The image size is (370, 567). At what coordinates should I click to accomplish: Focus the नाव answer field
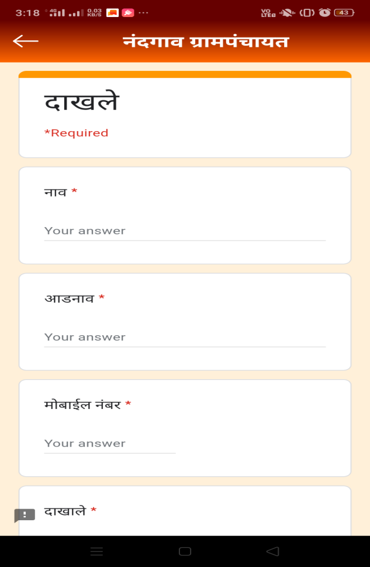(185, 231)
